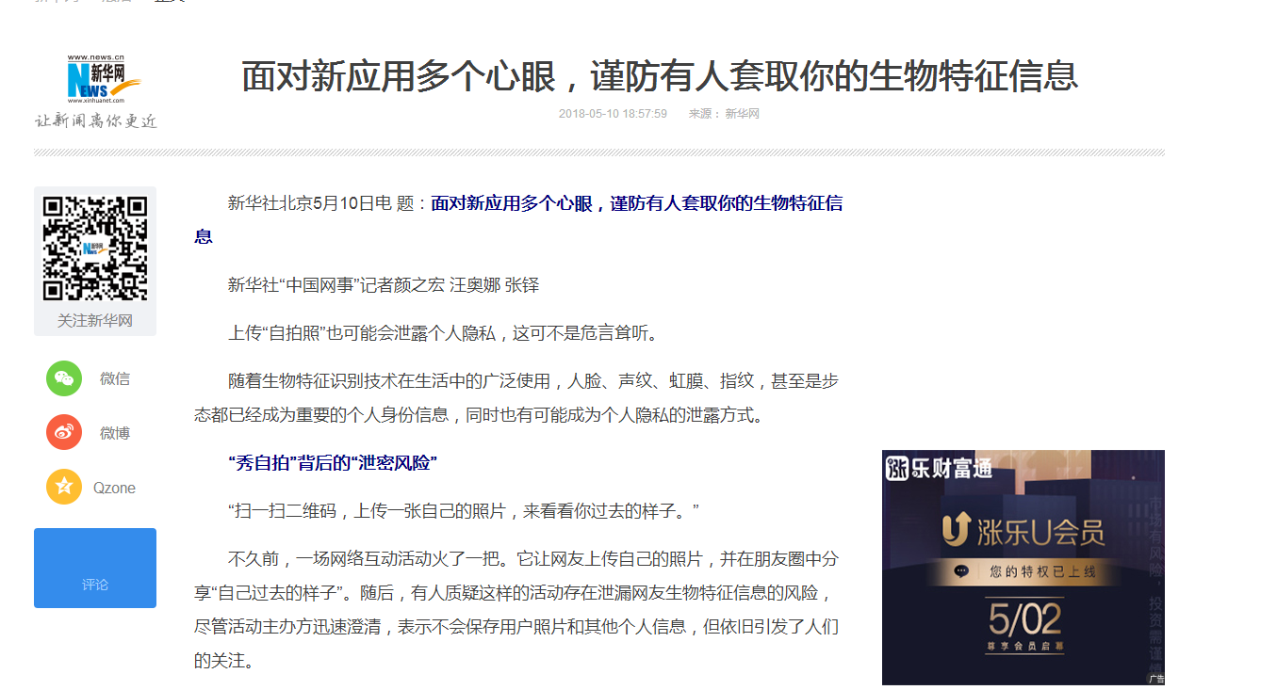
Task: Click the 微信 text label
Action: [115, 379]
